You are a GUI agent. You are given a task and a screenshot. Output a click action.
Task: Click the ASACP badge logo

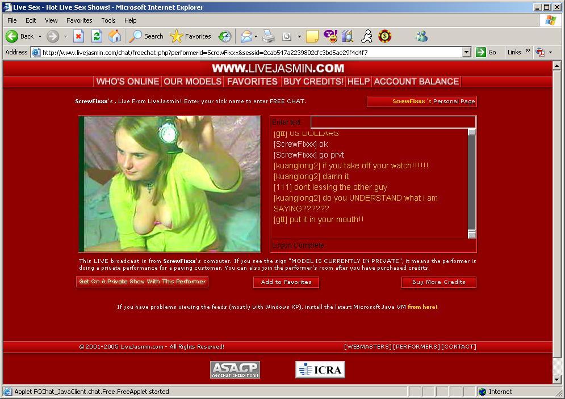[x=235, y=370]
